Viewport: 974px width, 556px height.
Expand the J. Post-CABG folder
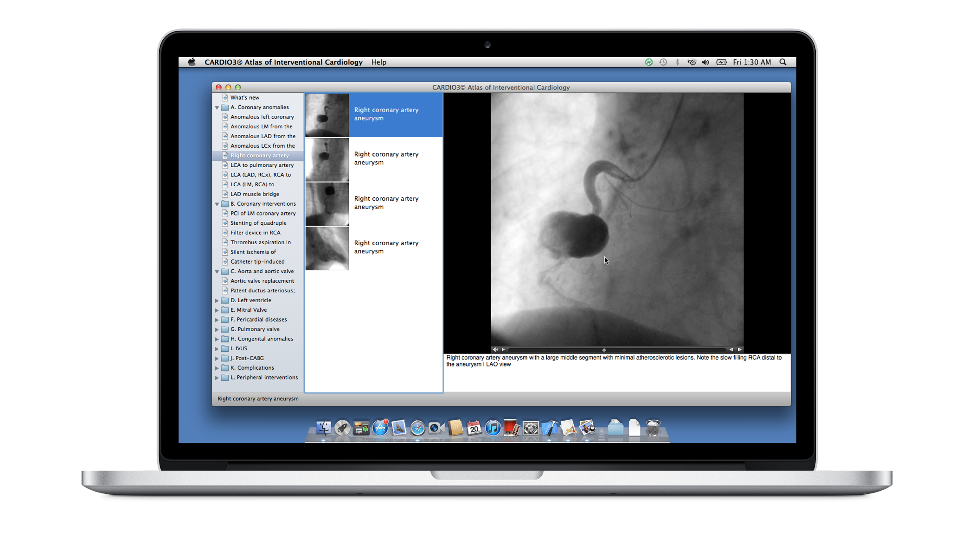point(217,358)
